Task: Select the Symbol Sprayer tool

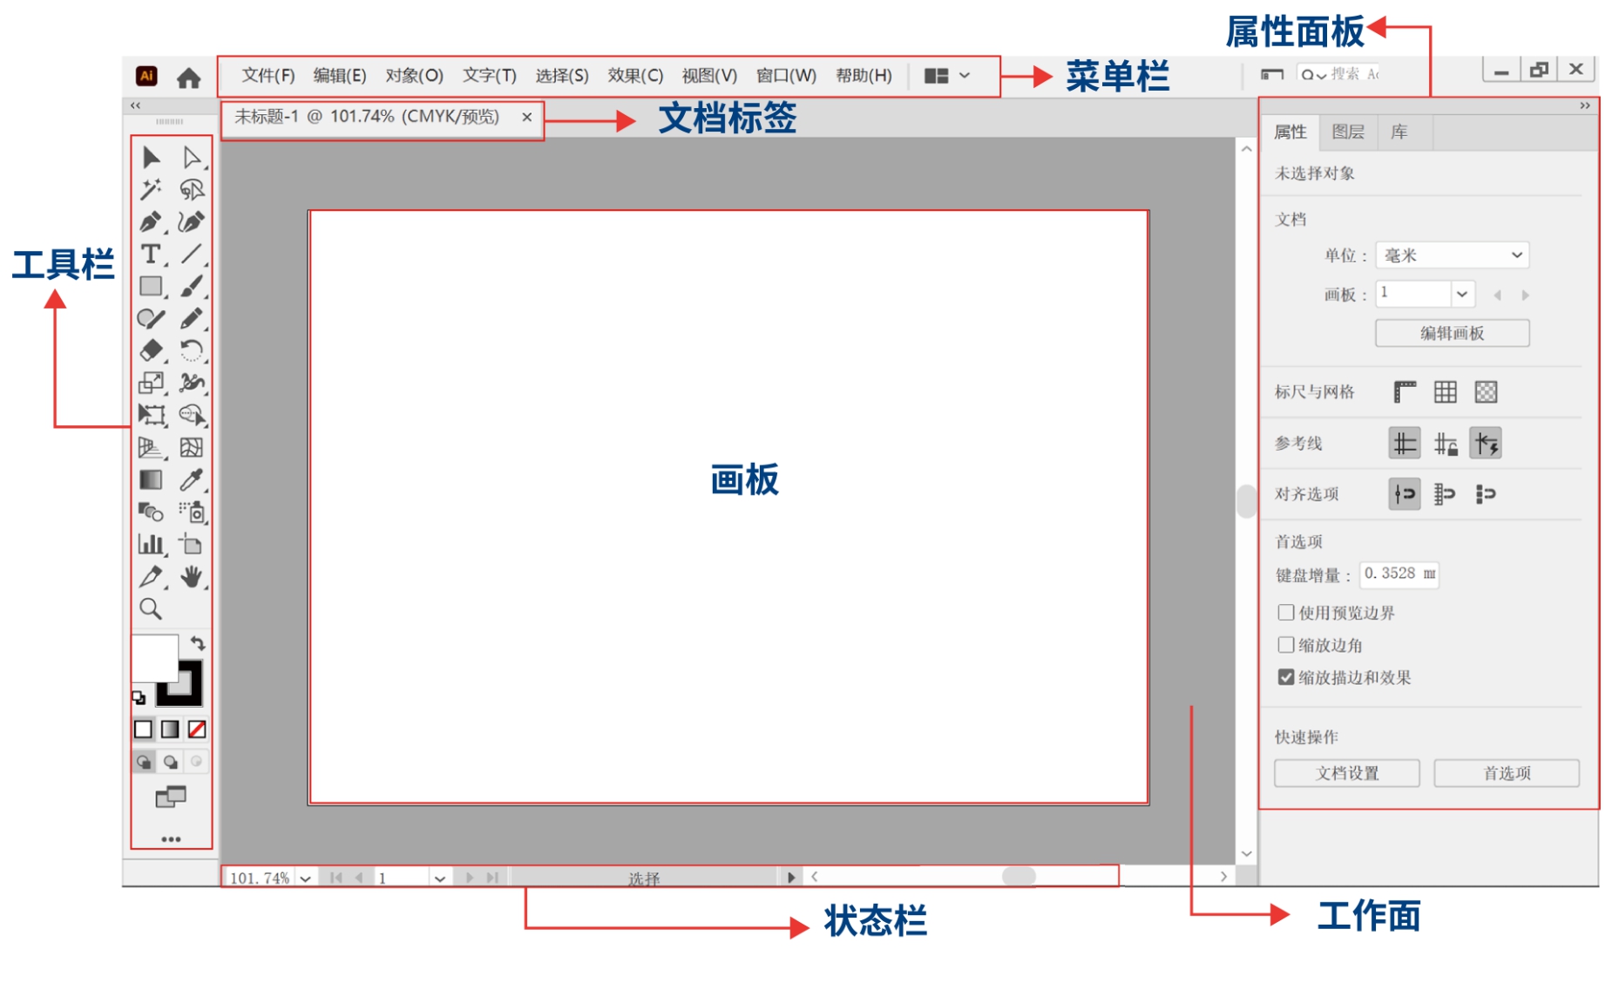Action: point(192,512)
